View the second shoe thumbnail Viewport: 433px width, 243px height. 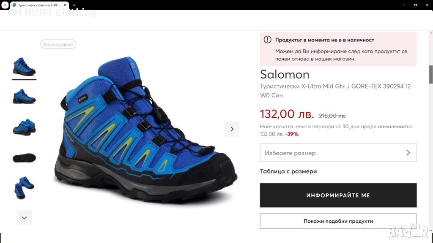coord(24,96)
